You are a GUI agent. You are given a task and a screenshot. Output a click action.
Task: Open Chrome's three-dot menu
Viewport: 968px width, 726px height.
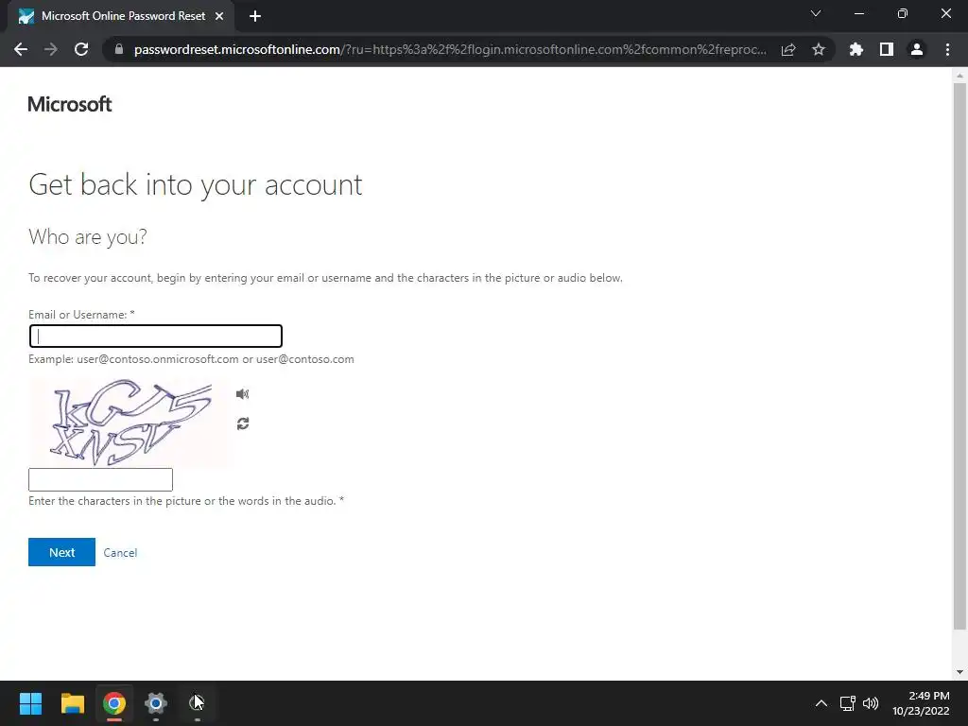[x=947, y=49]
